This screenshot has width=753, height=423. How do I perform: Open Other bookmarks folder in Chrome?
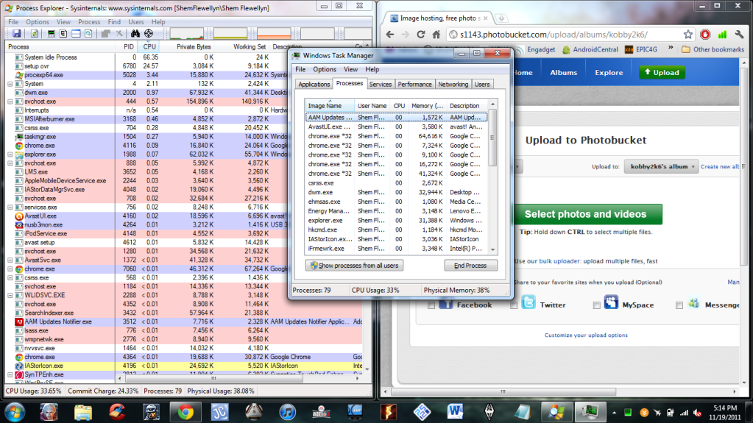tap(713, 49)
